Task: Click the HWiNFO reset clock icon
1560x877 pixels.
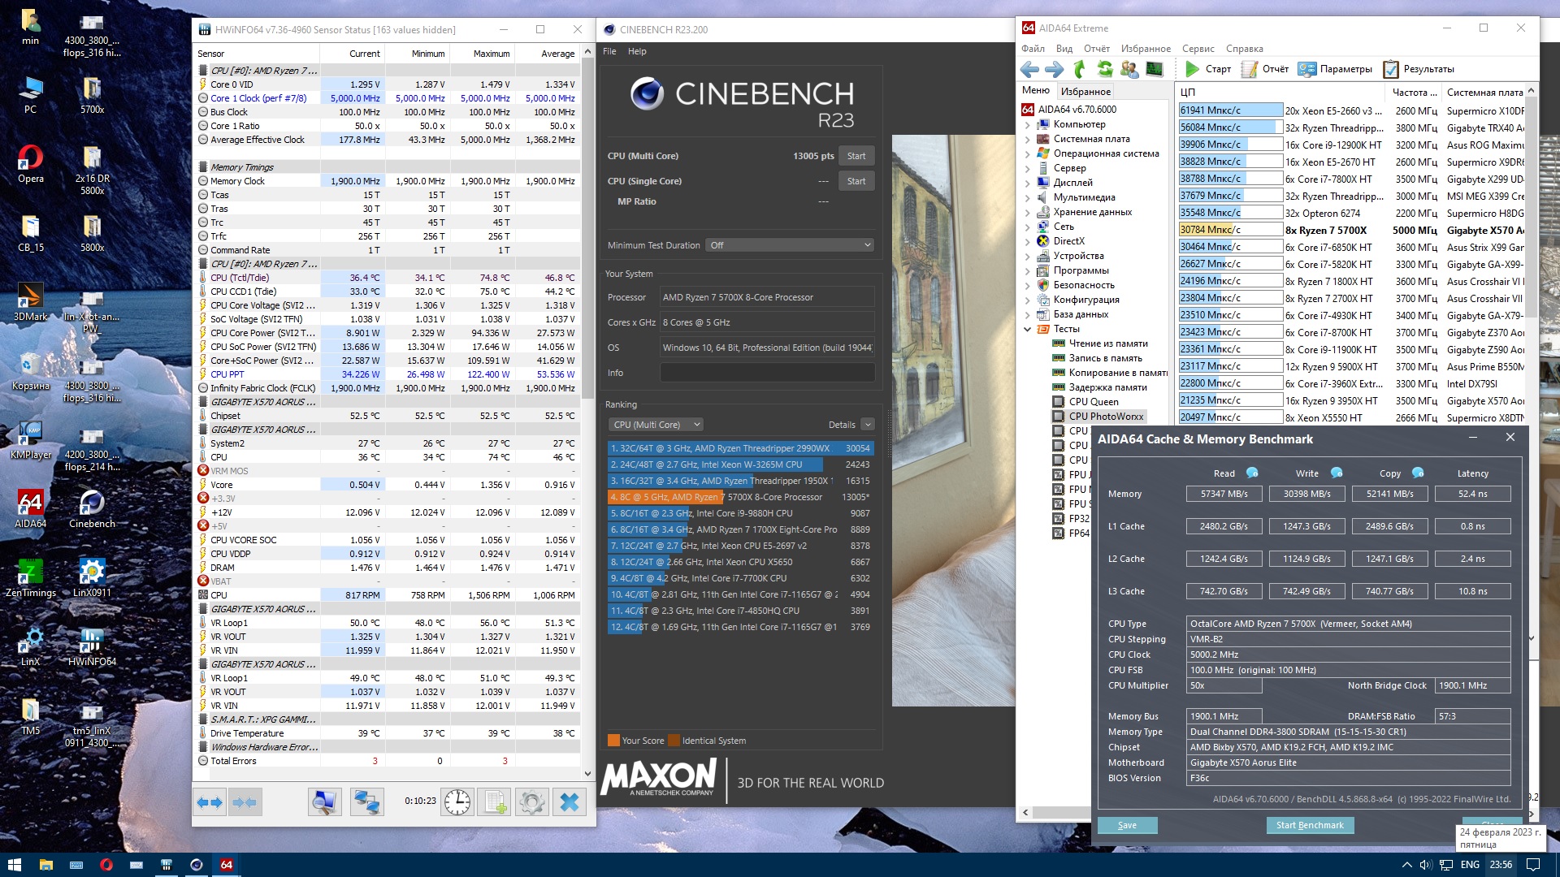Action: coord(457,802)
